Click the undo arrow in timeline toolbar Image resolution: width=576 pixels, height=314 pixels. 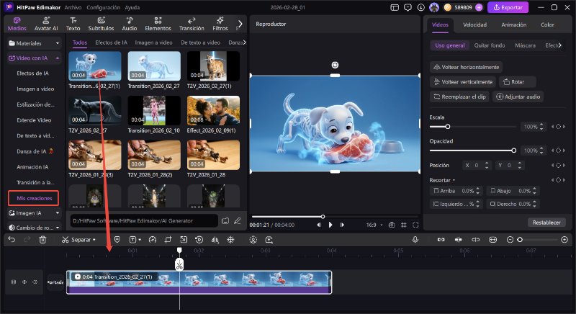(x=12, y=239)
